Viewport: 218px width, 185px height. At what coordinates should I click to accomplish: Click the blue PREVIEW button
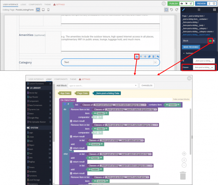tap(201, 3)
